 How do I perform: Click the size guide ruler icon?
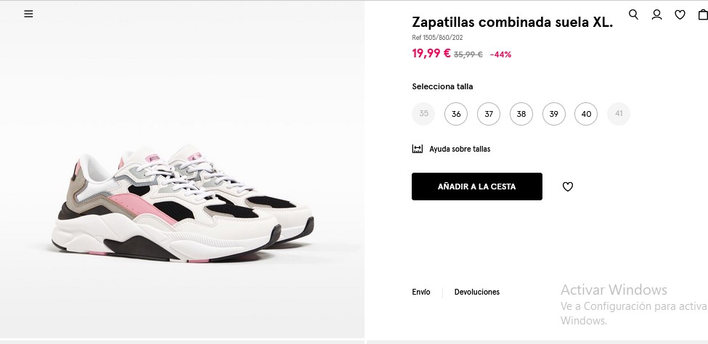[x=418, y=149]
